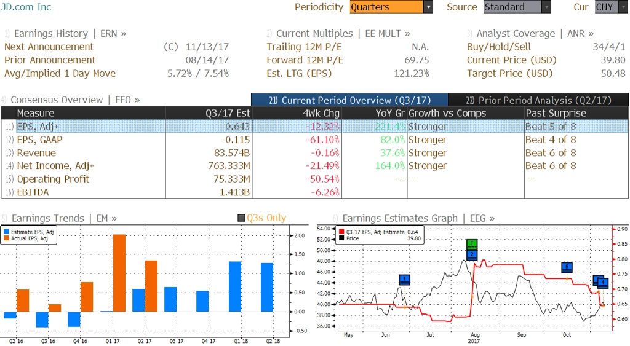
Task: Open Earnings Trends EM link
Action: click(x=64, y=218)
